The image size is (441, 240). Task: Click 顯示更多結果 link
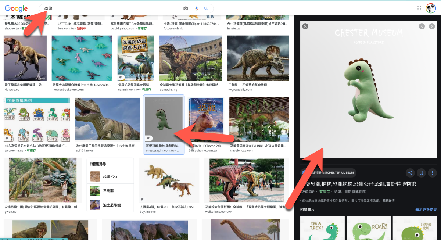[426, 210]
